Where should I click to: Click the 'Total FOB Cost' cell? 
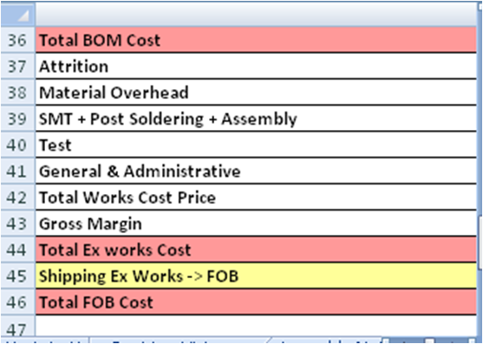pos(256,302)
